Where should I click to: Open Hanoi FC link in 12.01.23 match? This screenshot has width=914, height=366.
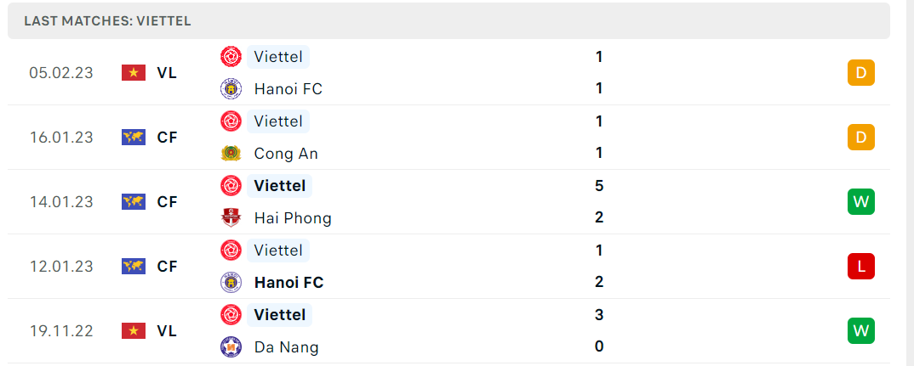(x=289, y=283)
